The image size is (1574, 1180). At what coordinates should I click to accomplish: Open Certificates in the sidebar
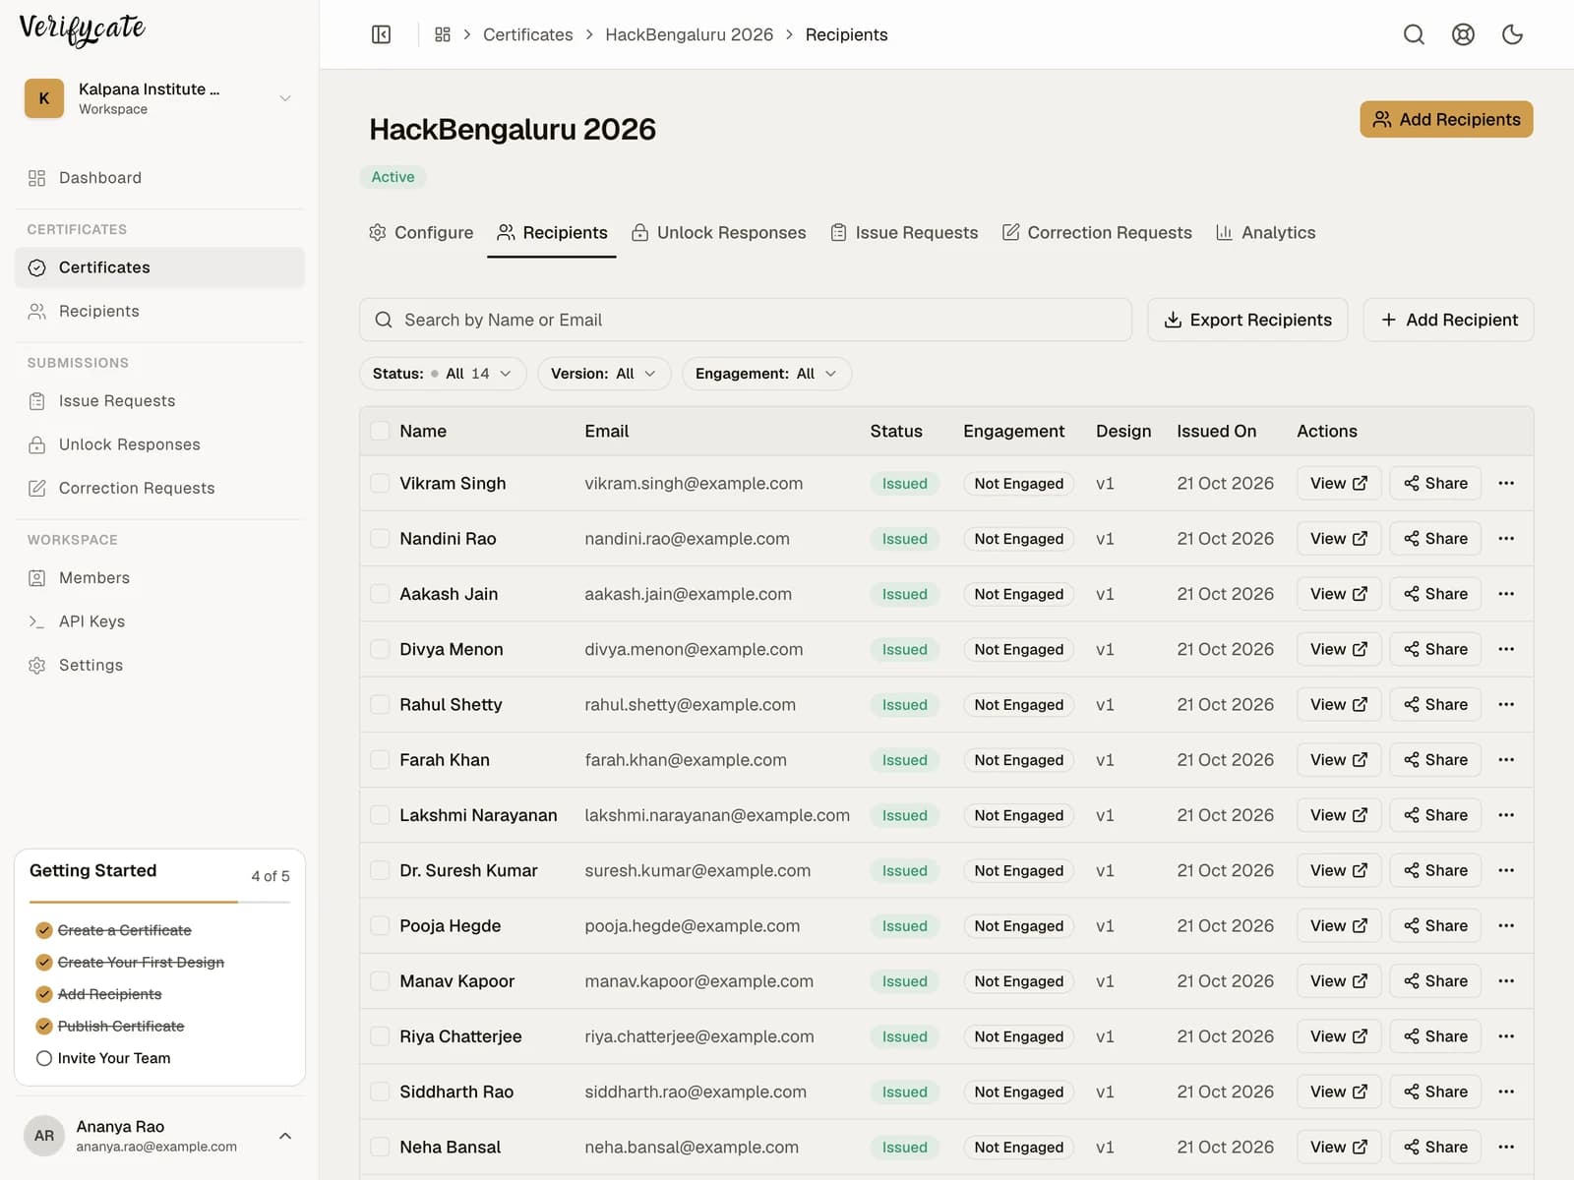(159, 267)
